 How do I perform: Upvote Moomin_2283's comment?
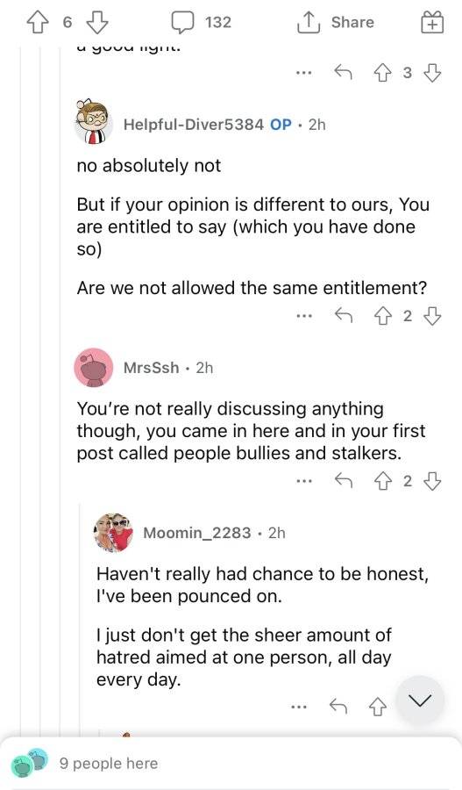pyautogui.click(x=378, y=707)
